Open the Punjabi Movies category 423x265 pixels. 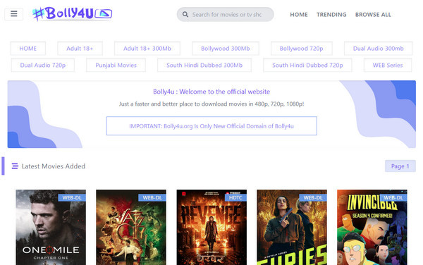116,66
